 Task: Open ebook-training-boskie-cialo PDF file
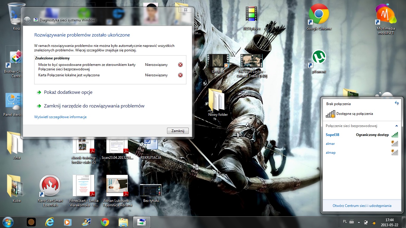tap(84, 151)
